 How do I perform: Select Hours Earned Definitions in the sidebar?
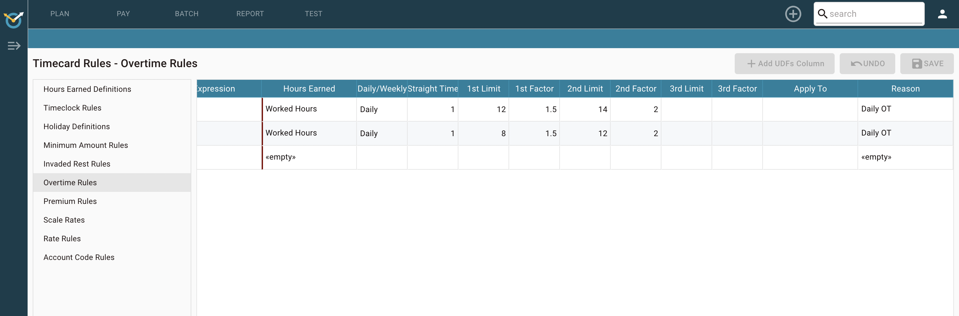tap(87, 89)
